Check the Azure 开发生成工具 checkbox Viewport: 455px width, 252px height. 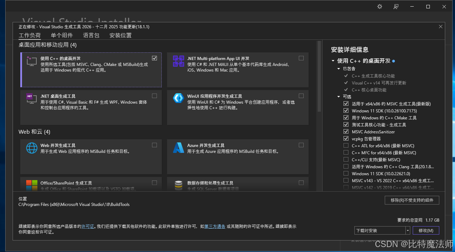coord(301,145)
